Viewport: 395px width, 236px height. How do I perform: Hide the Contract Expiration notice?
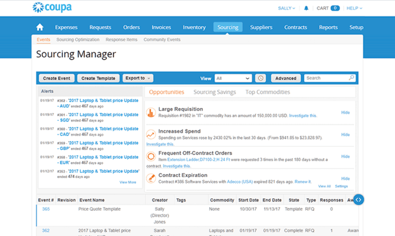pos(345,178)
